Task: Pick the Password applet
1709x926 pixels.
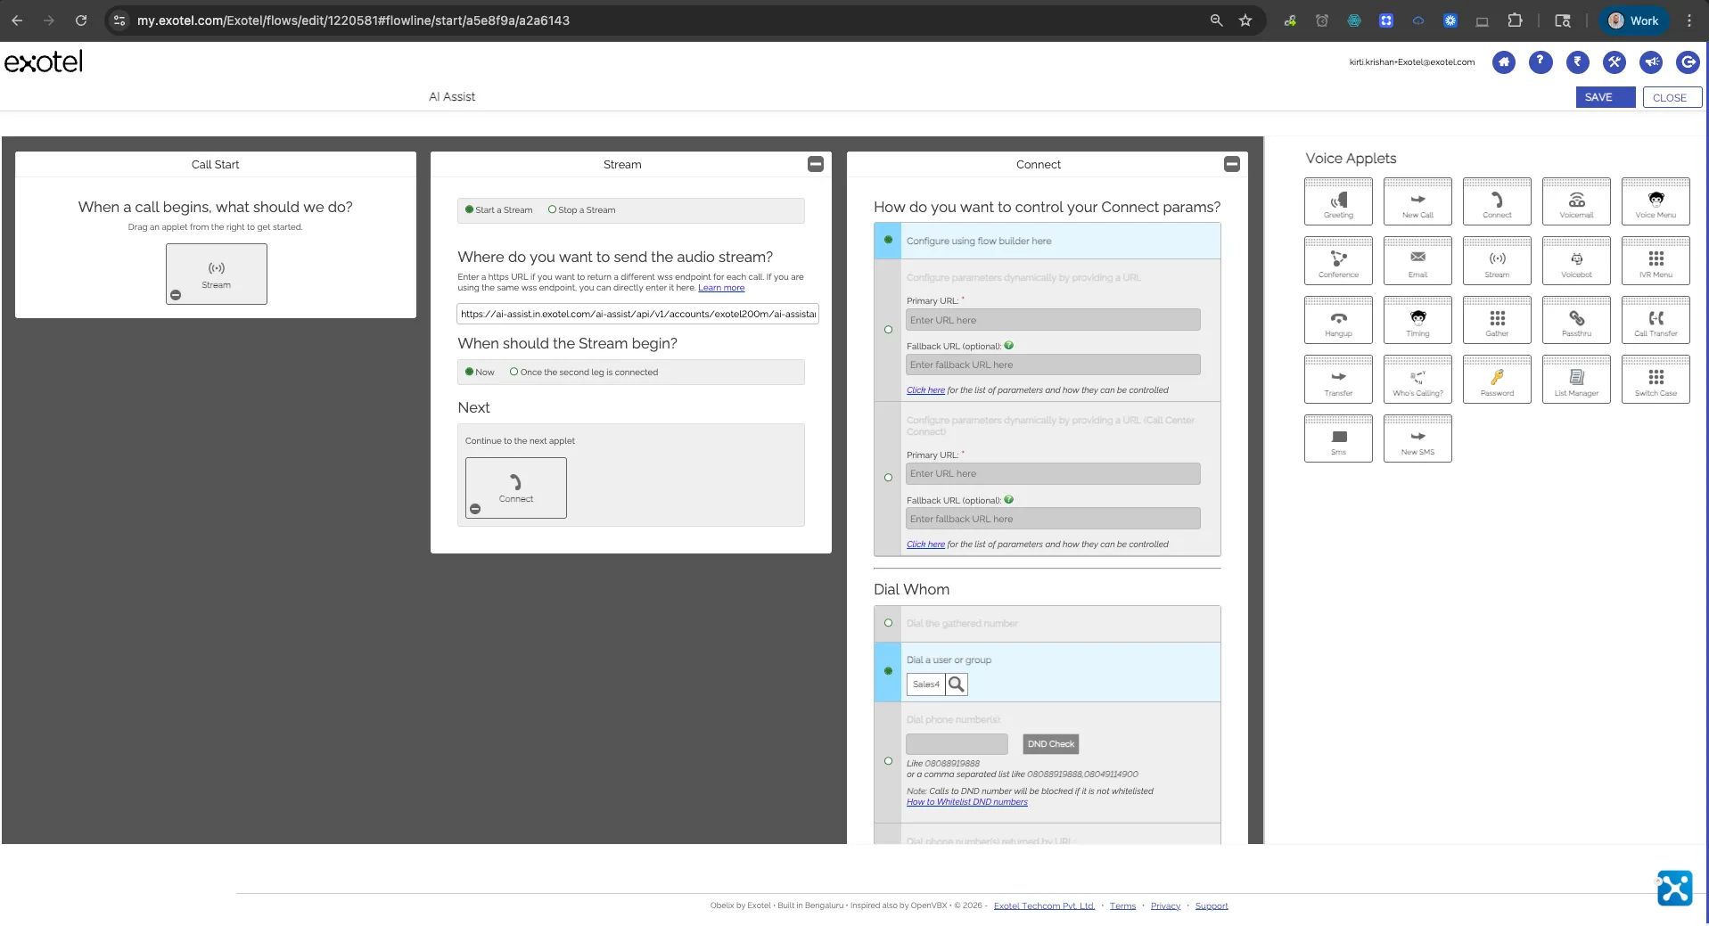Action: coord(1497,380)
